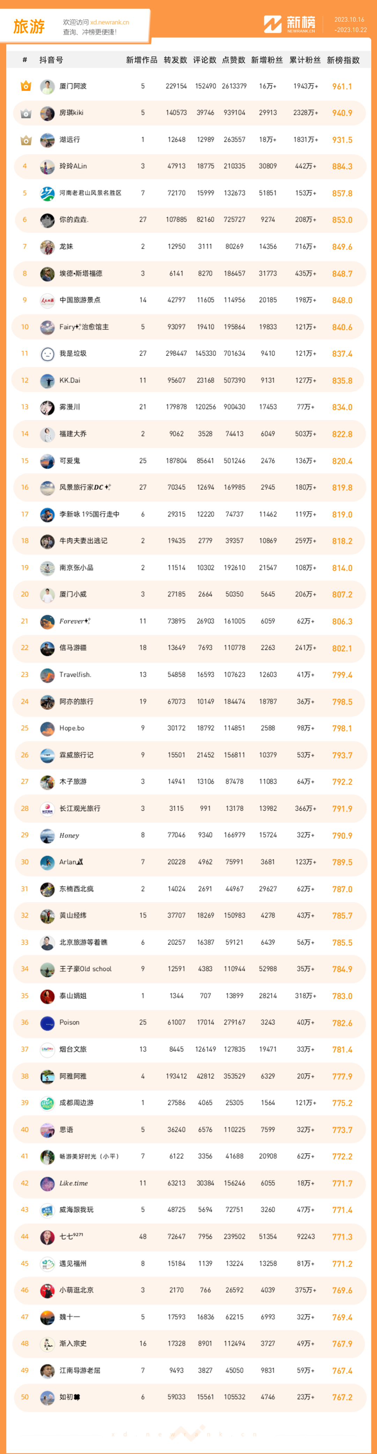
Task: Click 中国旅游景点 account avatar
Action: coord(47,300)
